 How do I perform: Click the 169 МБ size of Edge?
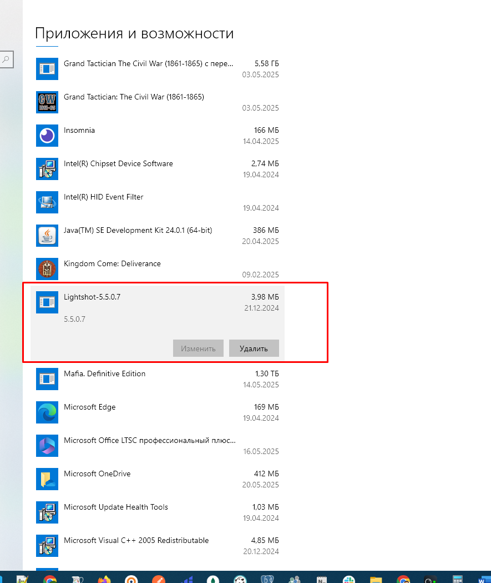coord(266,407)
